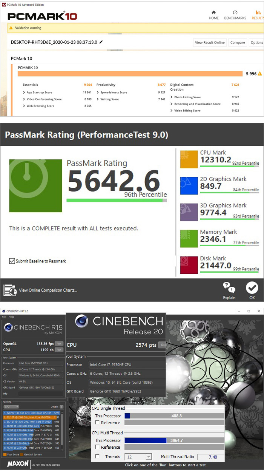Click the Info field in Cinebench R15

40,394
